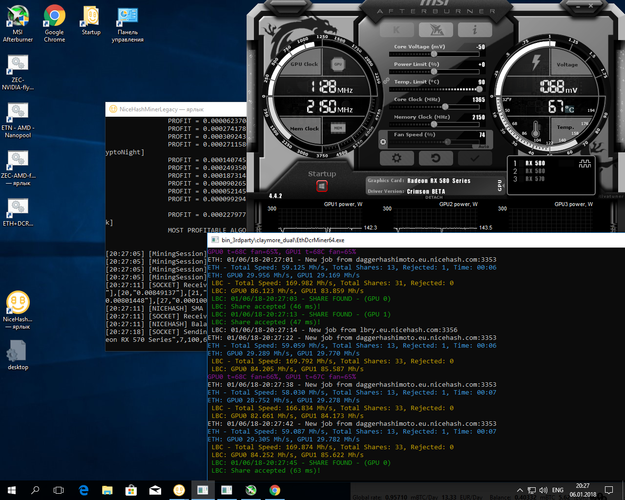625x500 pixels.
Task: Select NiceHash shortcut on desktop
Action: click(18, 310)
